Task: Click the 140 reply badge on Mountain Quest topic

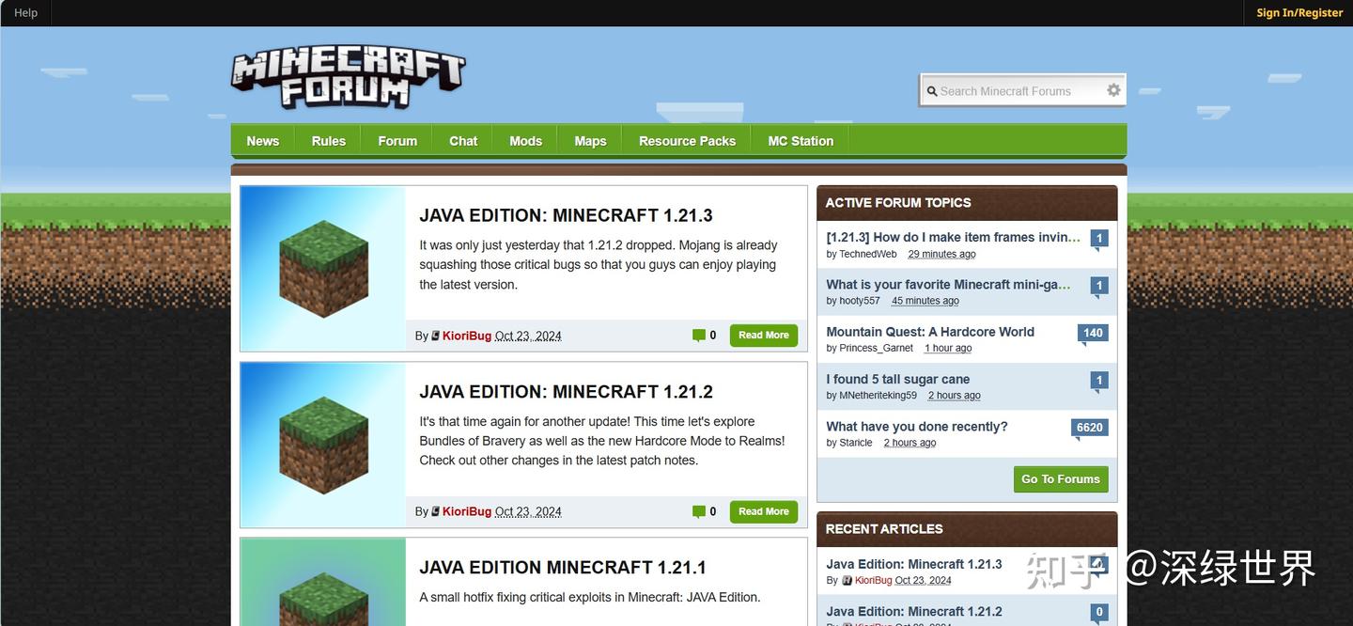Action: (x=1092, y=332)
